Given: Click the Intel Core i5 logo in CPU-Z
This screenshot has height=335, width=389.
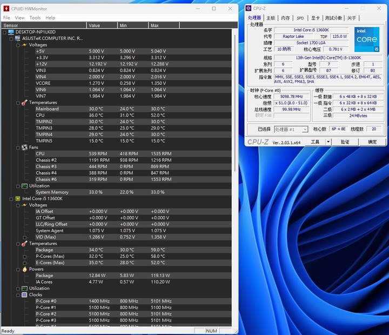Looking at the screenshot, I should [x=367, y=39].
